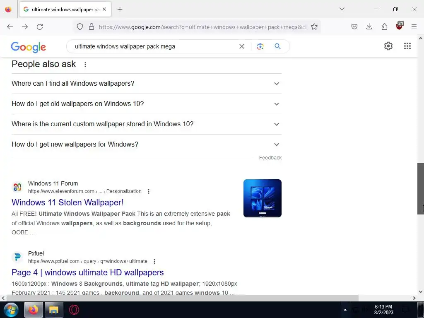Click the Pxfuel site favicon
The width and height of the screenshot is (424, 318).
17,257
